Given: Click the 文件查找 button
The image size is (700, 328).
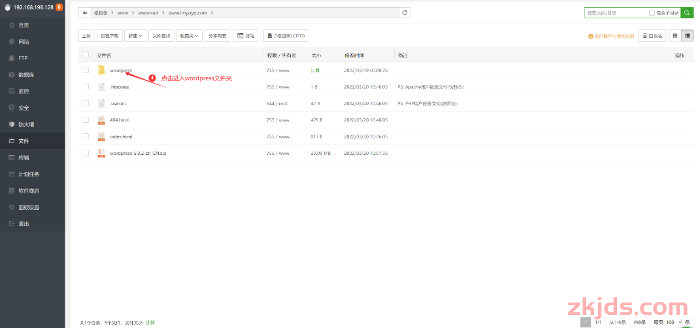Looking at the screenshot, I should point(161,36).
